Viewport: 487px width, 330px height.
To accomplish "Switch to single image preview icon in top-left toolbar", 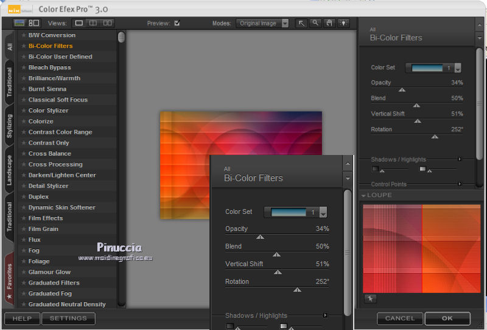I will pos(19,23).
